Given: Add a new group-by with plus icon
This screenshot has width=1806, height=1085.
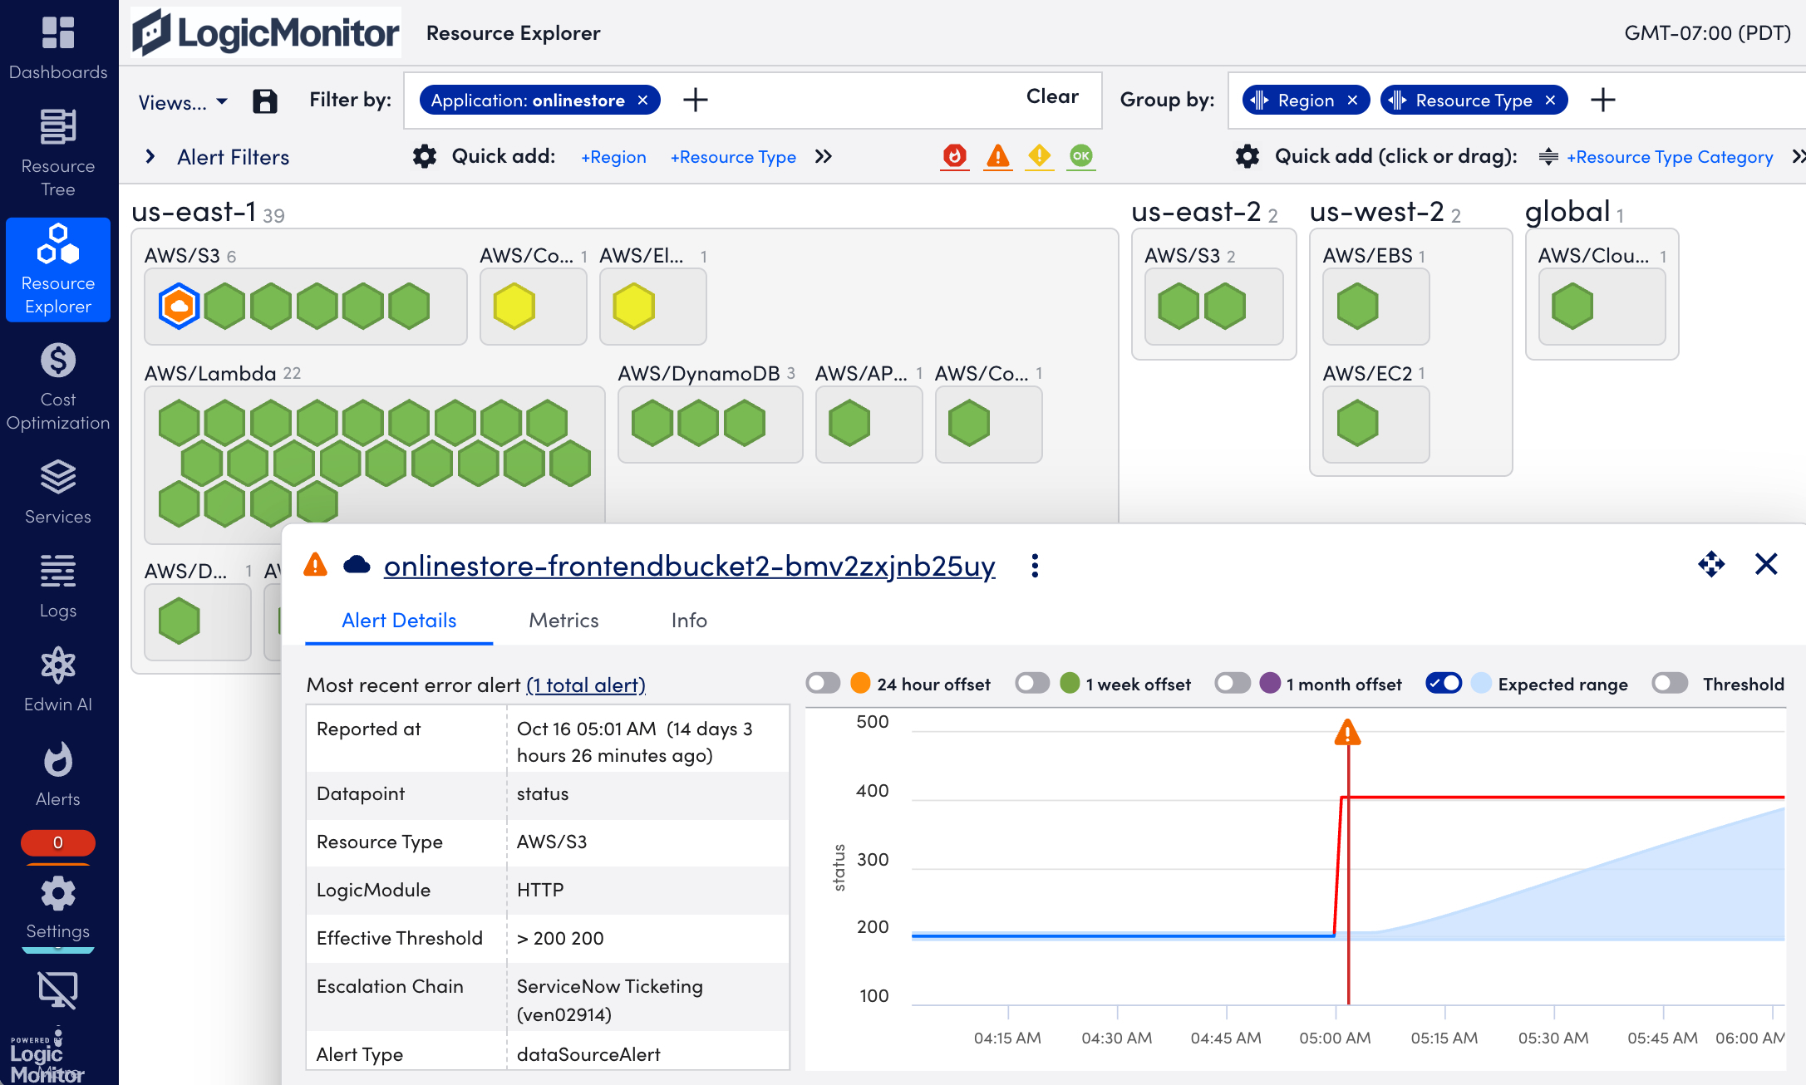Looking at the screenshot, I should point(1603,101).
